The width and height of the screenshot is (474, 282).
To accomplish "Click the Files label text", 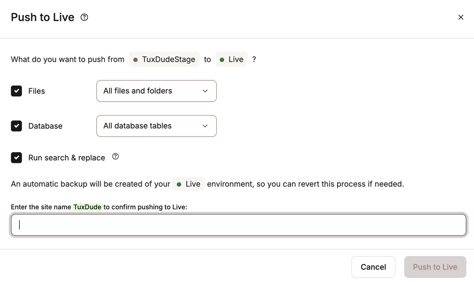I will pyautogui.click(x=37, y=91).
